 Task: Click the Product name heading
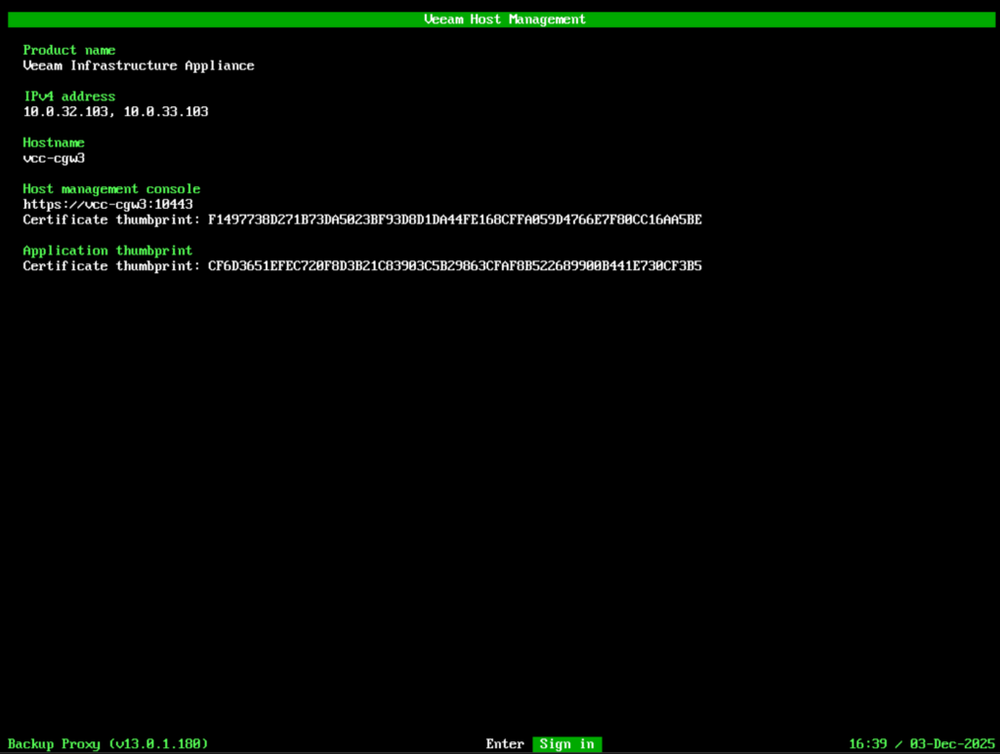[69, 51]
